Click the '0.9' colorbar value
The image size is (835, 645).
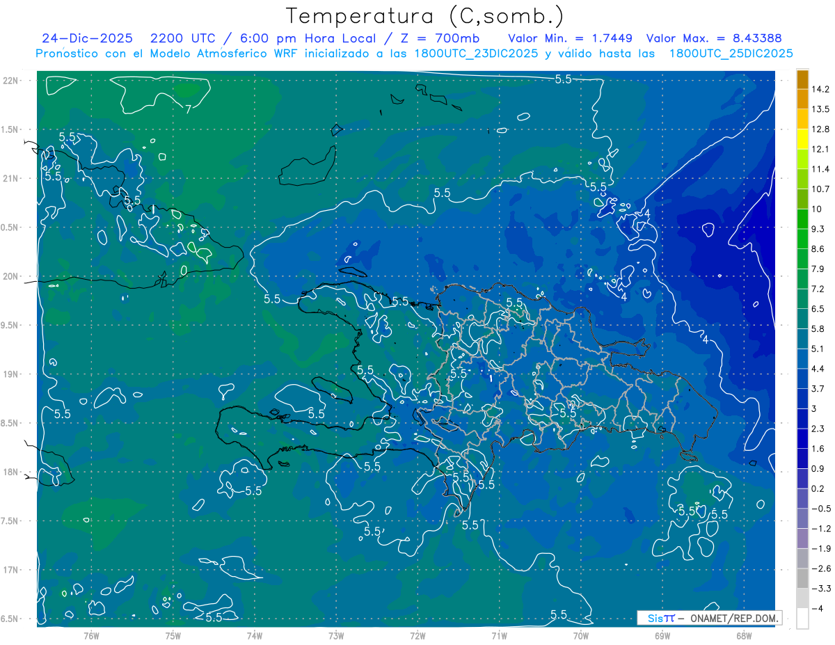818,469
